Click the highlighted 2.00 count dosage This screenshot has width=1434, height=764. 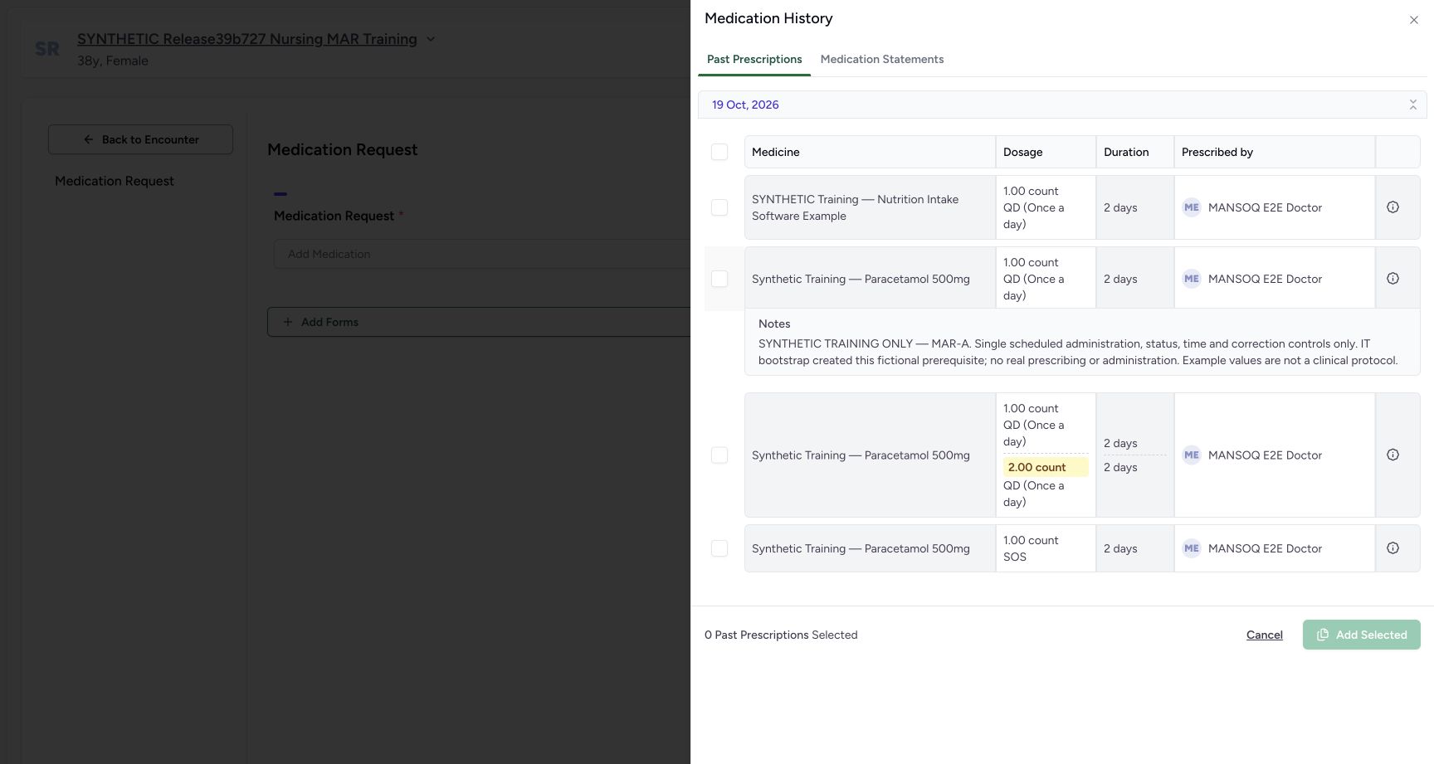1046,467
